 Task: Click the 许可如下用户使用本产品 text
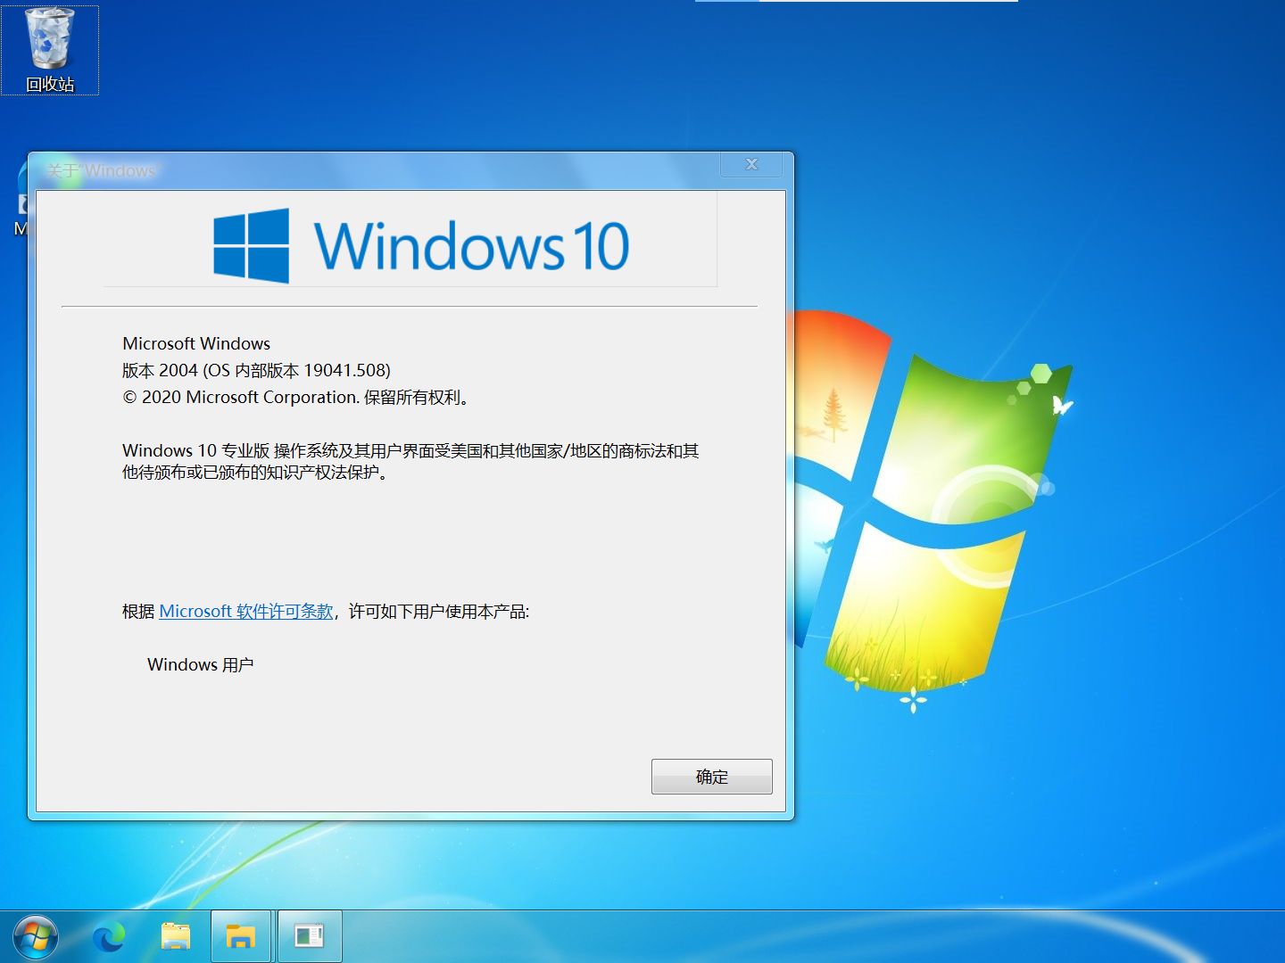[x=439, y=612]
